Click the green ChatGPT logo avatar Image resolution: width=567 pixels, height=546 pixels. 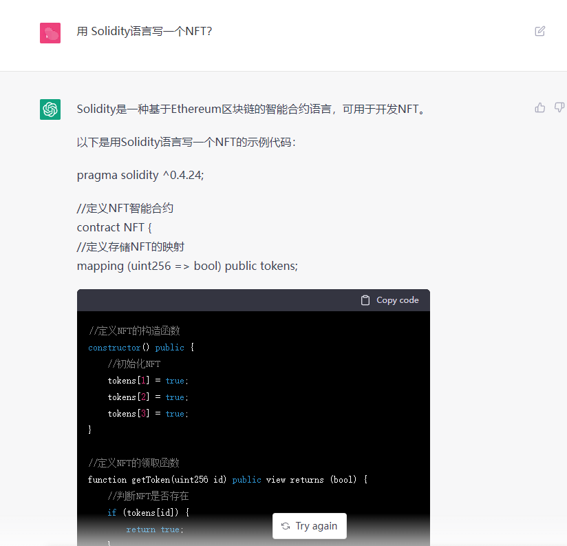pos(50,109)
